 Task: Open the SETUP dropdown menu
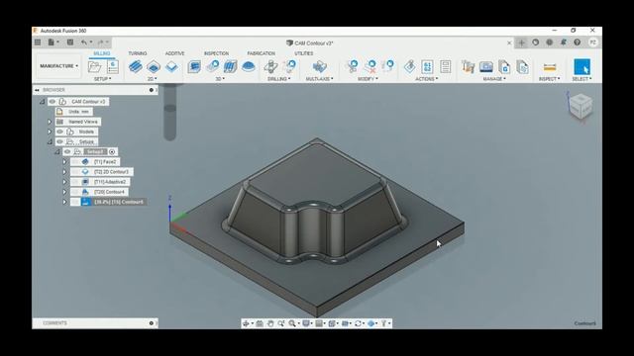(102, 79)
